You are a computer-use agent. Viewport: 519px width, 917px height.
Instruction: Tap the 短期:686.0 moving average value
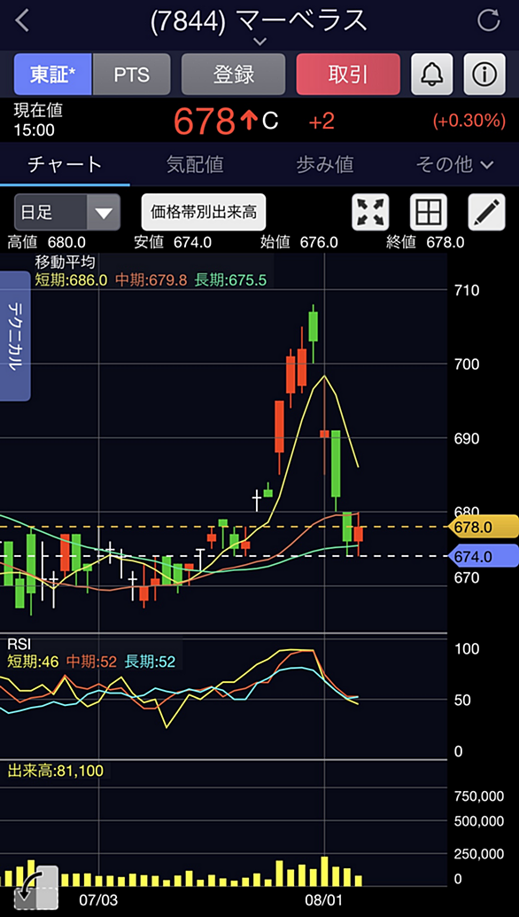[71, 280]
